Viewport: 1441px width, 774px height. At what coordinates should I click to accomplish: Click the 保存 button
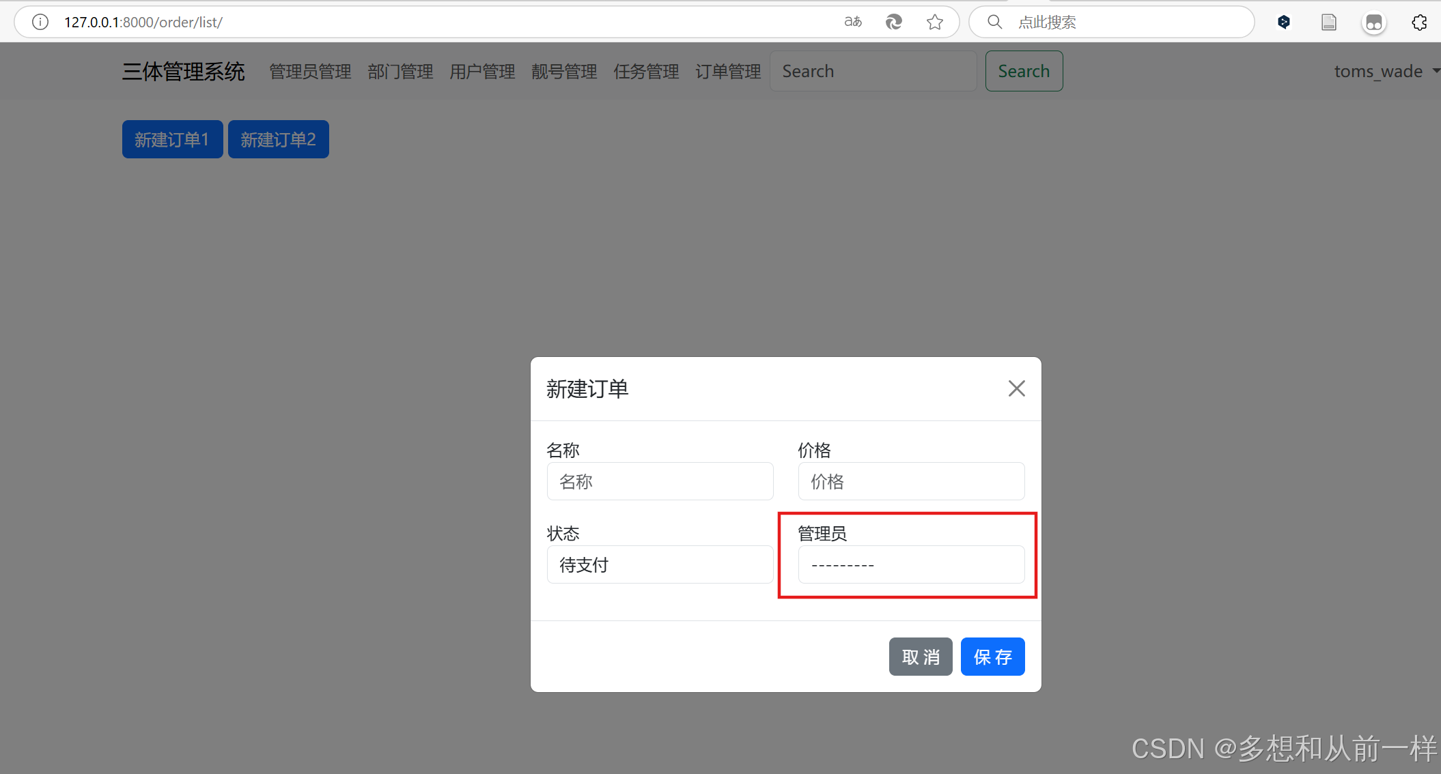tap(992, 657)
